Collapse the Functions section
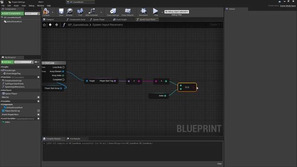Screen dimensions: 297x167 click(1, 77)
